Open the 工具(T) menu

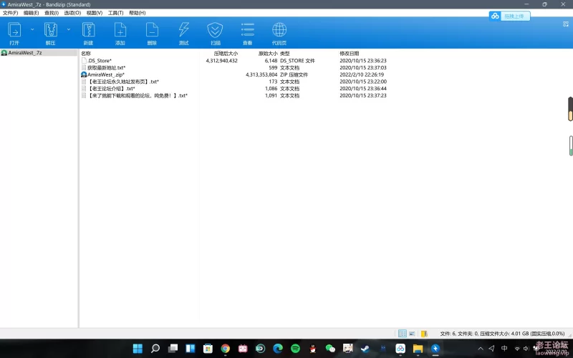115,13
